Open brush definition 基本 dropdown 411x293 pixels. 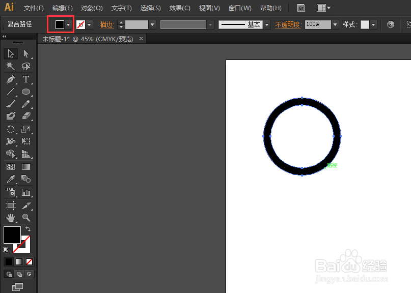(267, 25)
